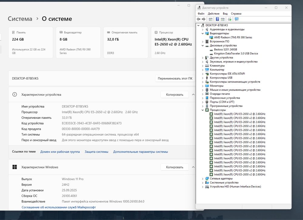The height and width of the screenshot is (220, 303).
Task: Click the 224 GB storage value card
Action: click(x=31, y=42)
